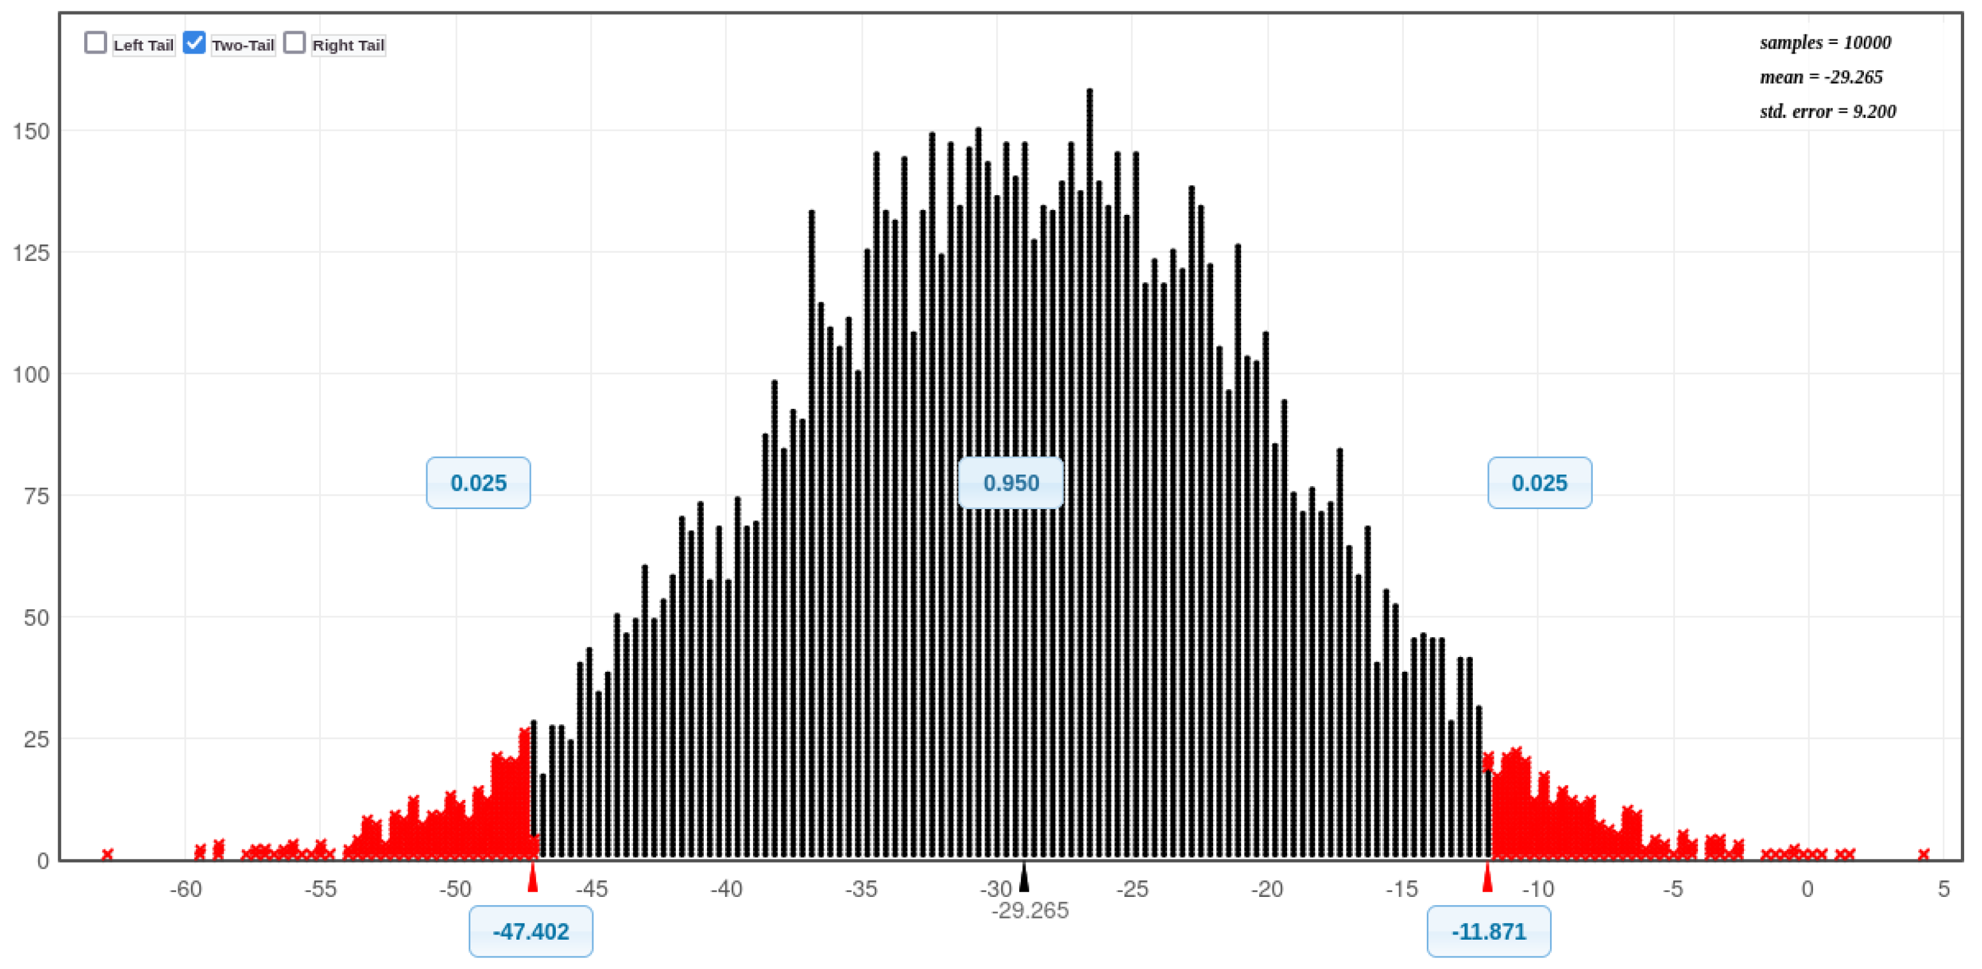Select the left red triangle cutoff marker
The width and height of the screenshot is (1982, 969).
[532, 878]
